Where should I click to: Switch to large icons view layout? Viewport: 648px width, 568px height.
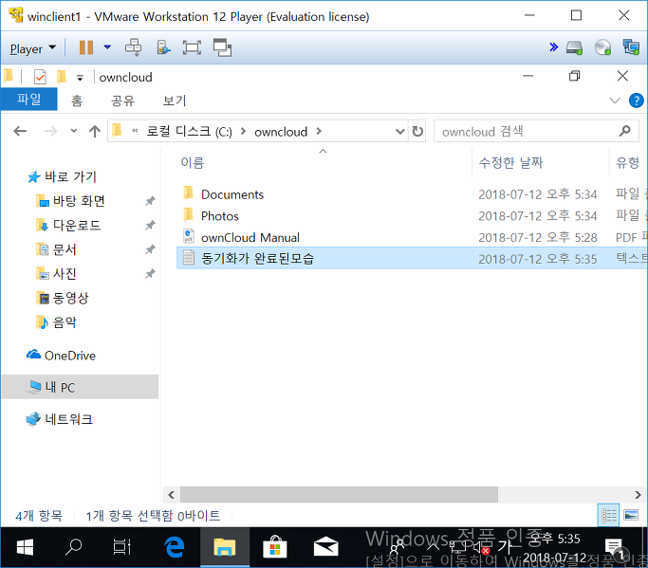[631, 515]
